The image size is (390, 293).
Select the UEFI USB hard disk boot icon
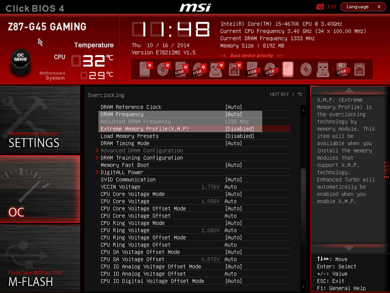[x=181, y=69]
